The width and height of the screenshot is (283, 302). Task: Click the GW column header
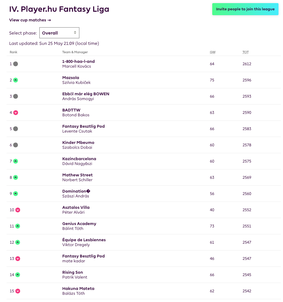pyautogui.click(x=212, y=52)
